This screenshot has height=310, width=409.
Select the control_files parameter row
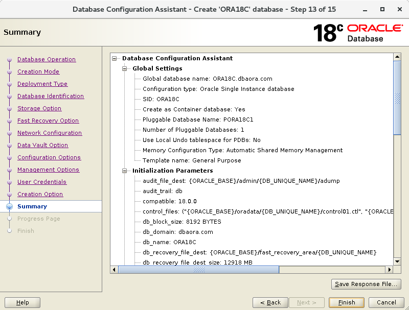point(267,211)
